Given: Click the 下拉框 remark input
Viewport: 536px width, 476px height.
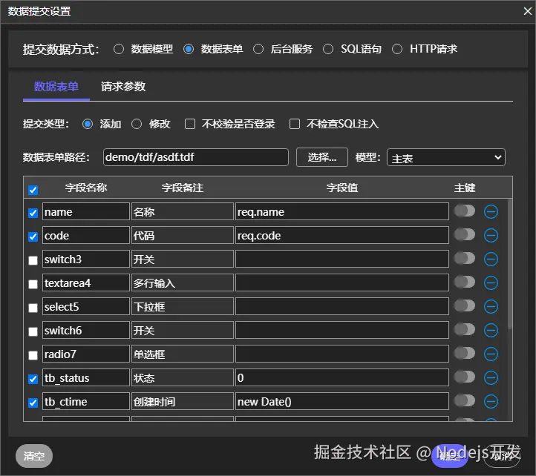Looking at the screenshot, I should [x=183, y=307].
